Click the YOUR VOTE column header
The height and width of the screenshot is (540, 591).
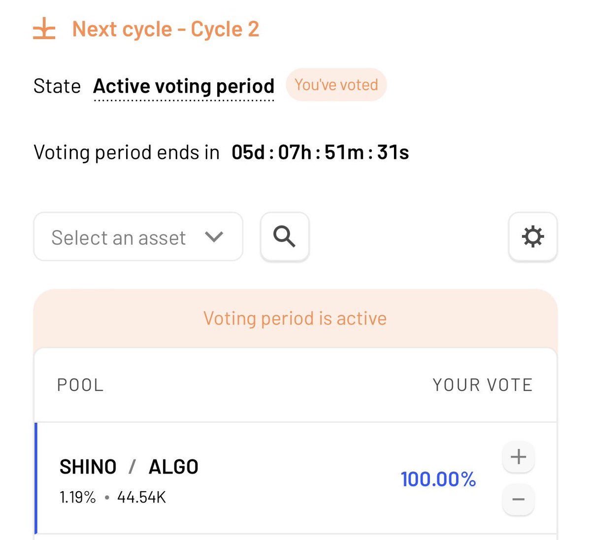(483, 385)
